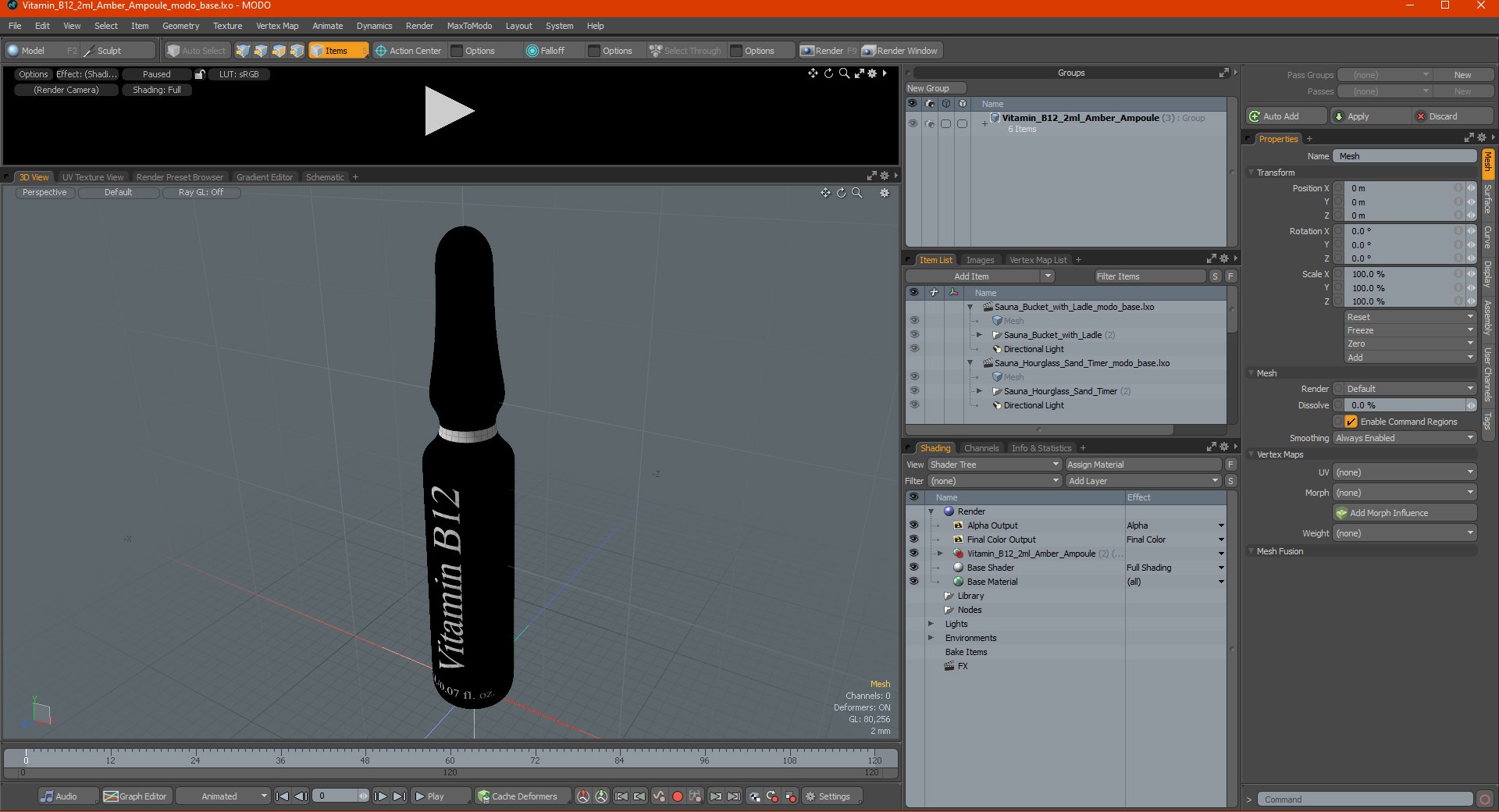This screenshot has width=1499, height=812.
Task: Hide Sauna_Hourglass_Sand_Timer item
Action: click(913, 391)
